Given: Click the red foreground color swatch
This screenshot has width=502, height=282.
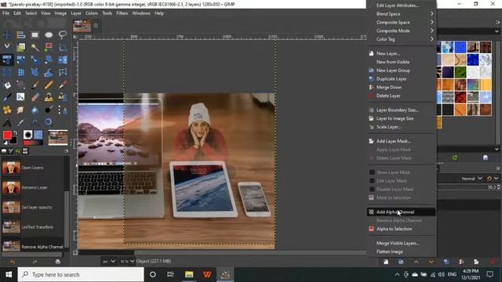Looking at the screenshot, I should 6,135.
